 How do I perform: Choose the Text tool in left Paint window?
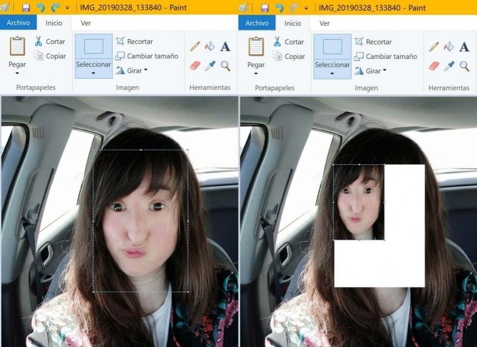(225, 46)
